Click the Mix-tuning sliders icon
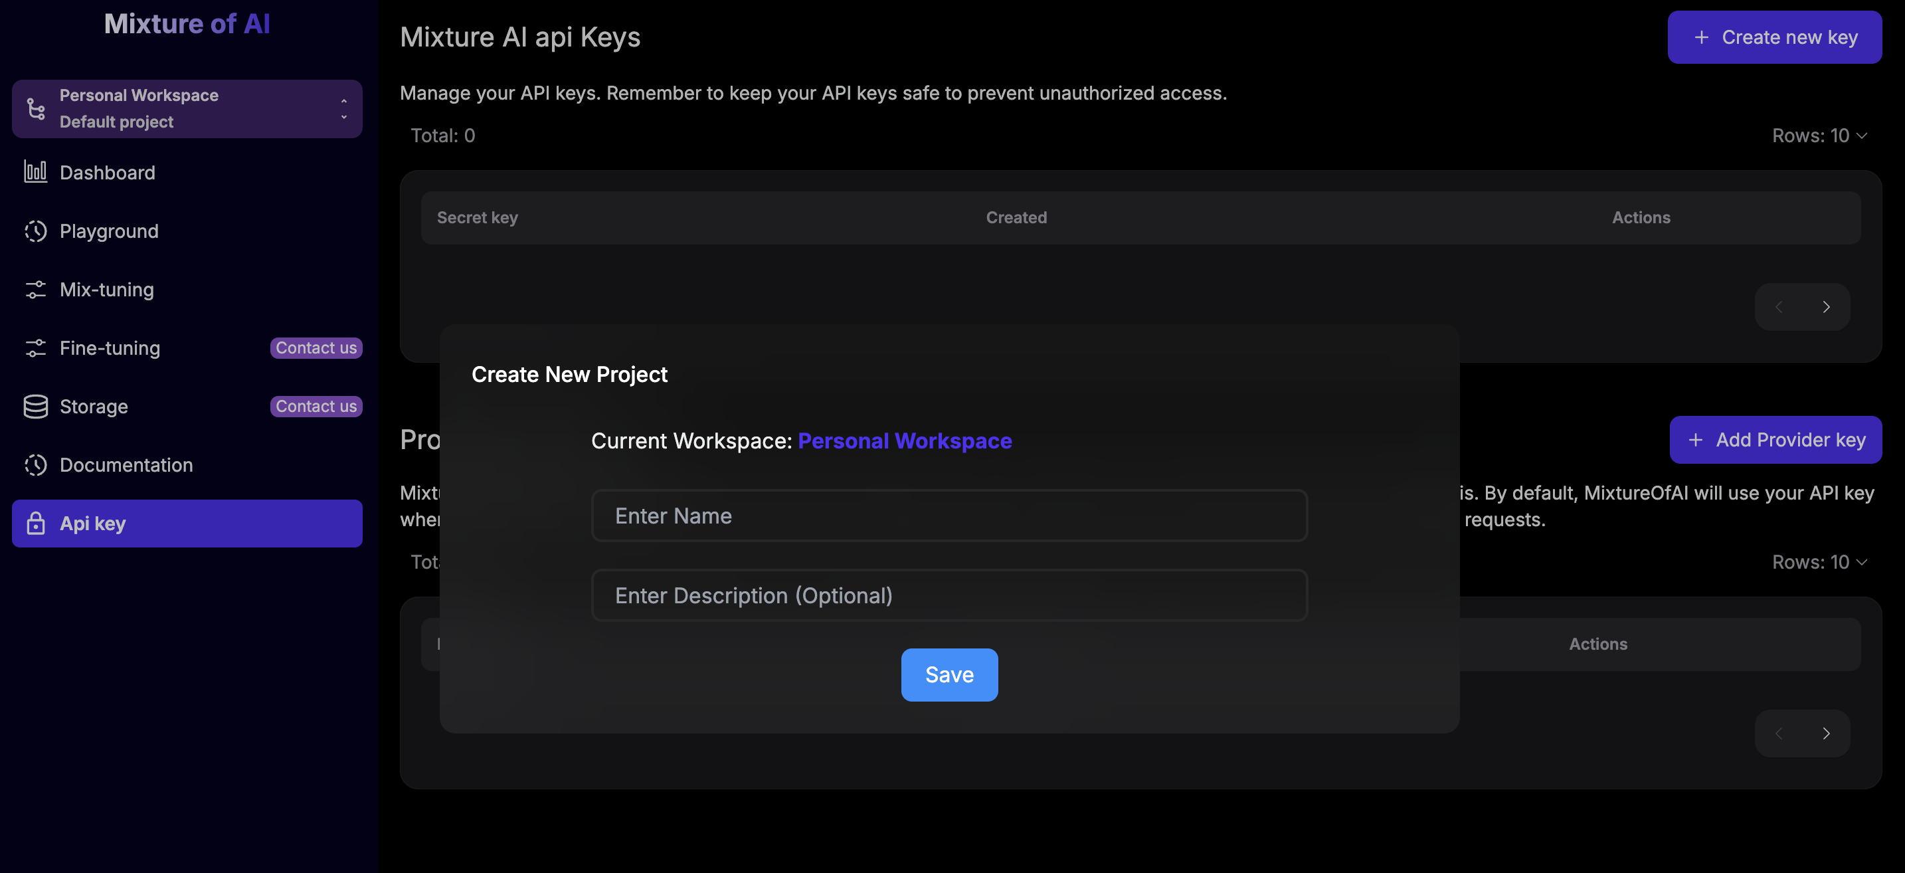This screenshot has height=873, width=1905. pyautogui.click(x=35, y=289)
